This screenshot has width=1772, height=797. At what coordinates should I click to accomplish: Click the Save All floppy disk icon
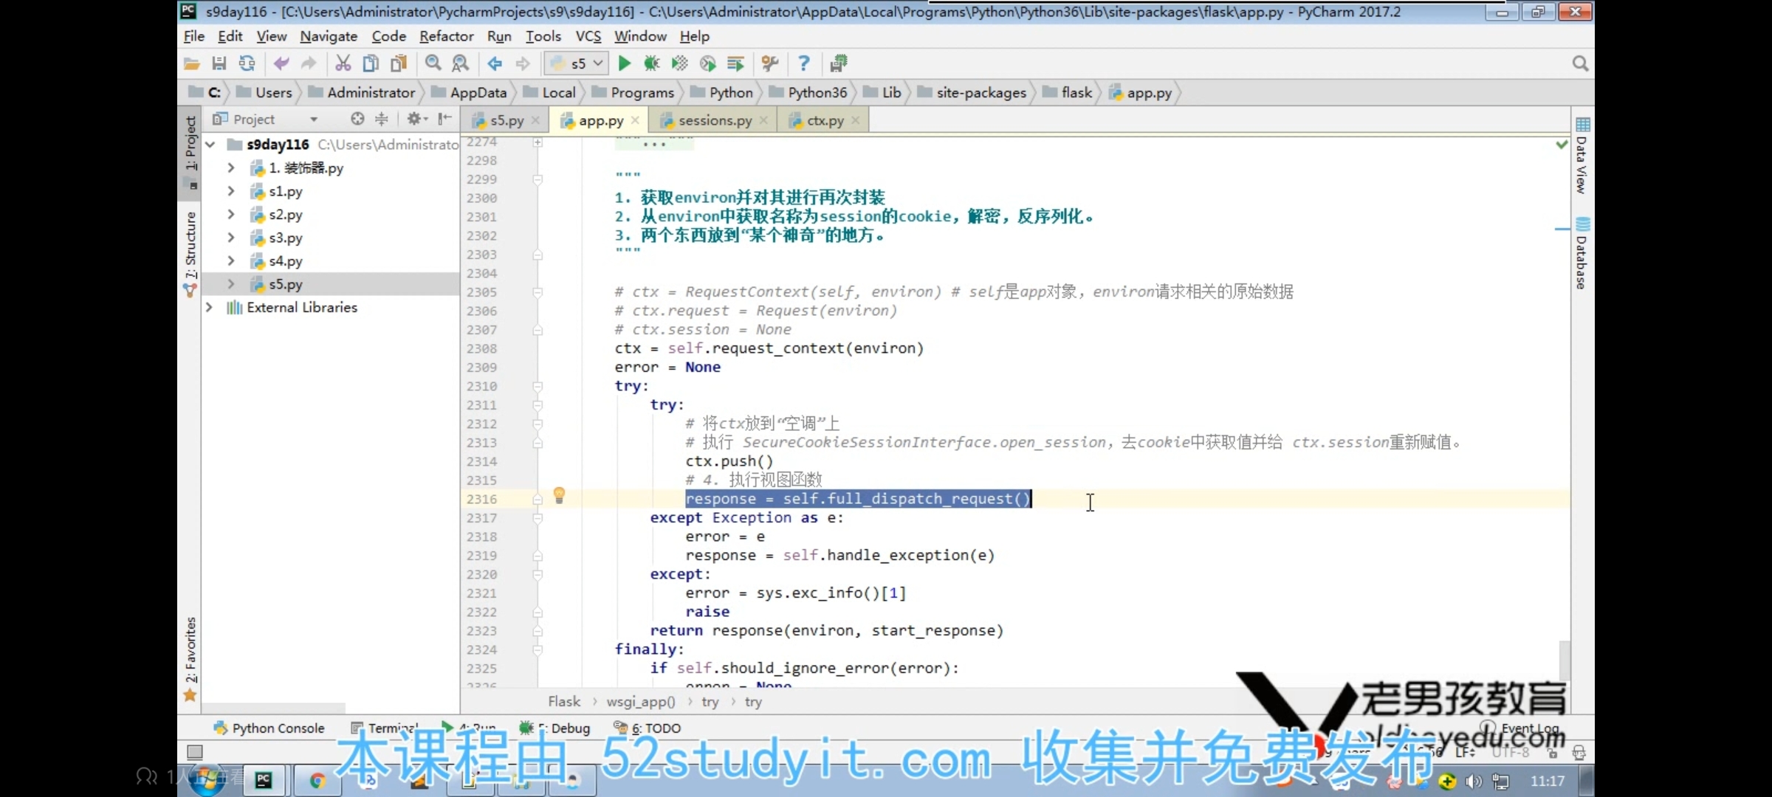(x=219, y=63)
